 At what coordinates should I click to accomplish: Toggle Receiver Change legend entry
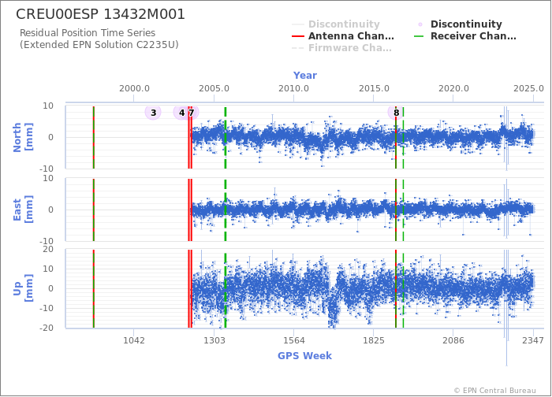[465, 36]
